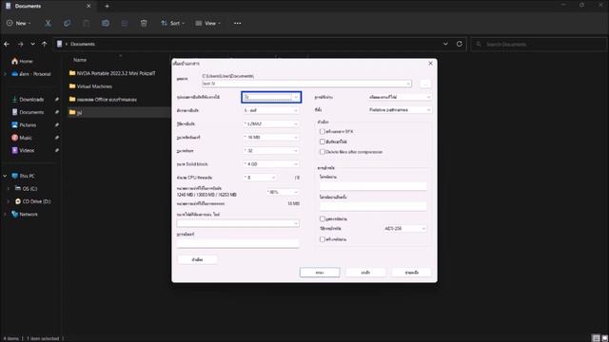
Task: Click the browse button beside the archive name
Action: point(425,84)
